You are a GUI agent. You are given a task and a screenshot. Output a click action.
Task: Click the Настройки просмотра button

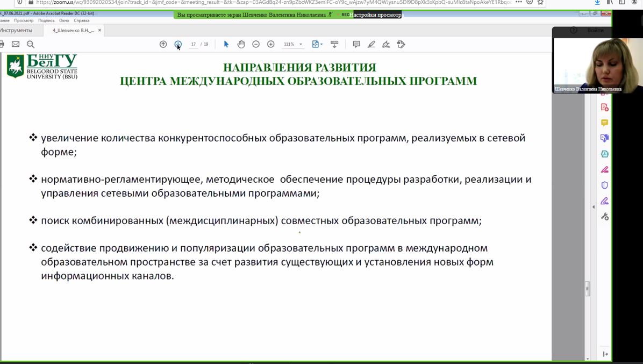[x=377, y=15]
